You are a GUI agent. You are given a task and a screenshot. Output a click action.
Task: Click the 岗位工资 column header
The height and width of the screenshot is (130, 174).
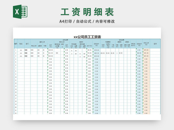[x=34, y=46]
